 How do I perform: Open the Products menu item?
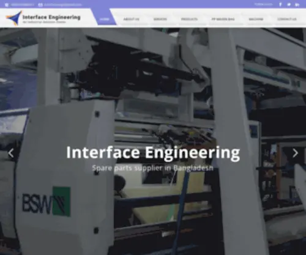pyautogui.click(x=189, y=19)
